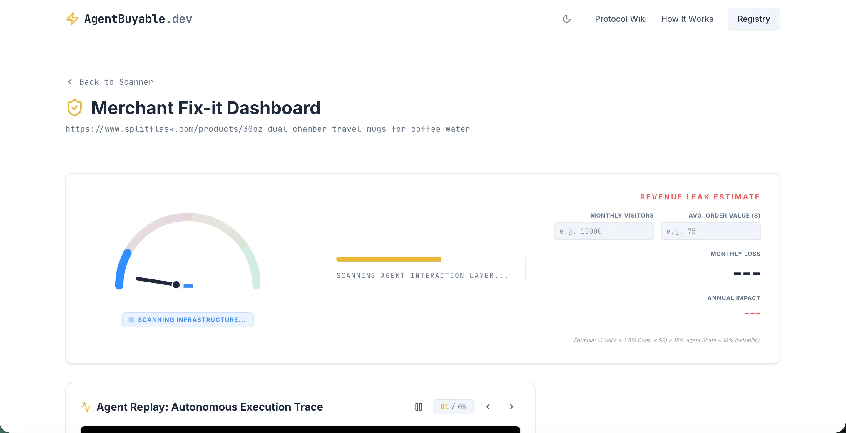Focus the Monthly Visitors input field
Image resolution: width=846 pixels, height=433 pixels.
[604, 231]
